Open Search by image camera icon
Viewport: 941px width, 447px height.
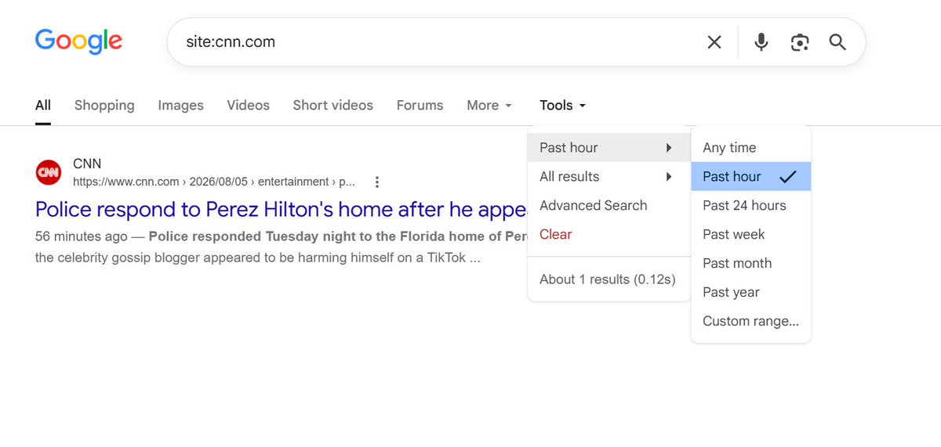(799, 42)
